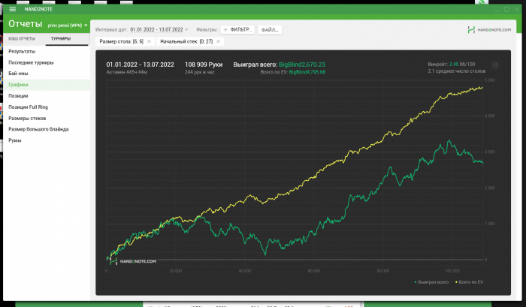Open the Hand2Note hamburger menu

13,9
